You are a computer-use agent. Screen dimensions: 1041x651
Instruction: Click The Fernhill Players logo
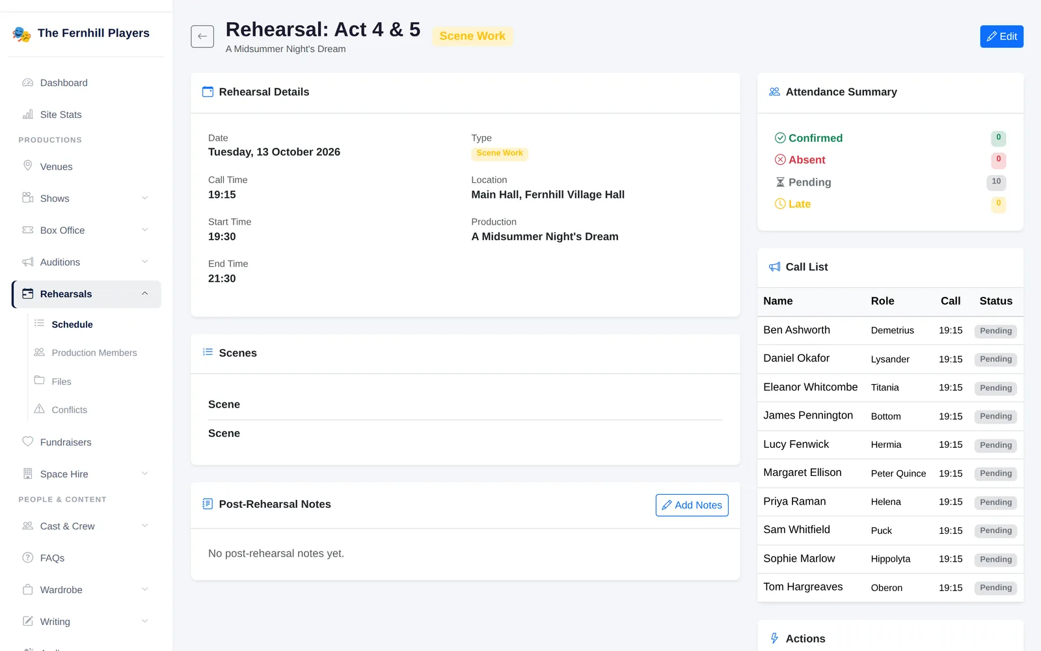21,33
